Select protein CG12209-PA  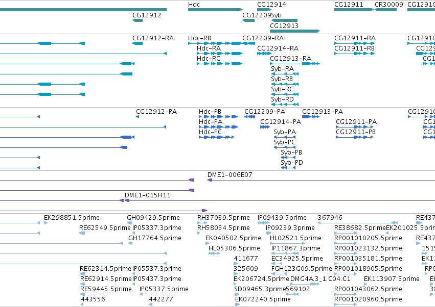click(265, 112)
